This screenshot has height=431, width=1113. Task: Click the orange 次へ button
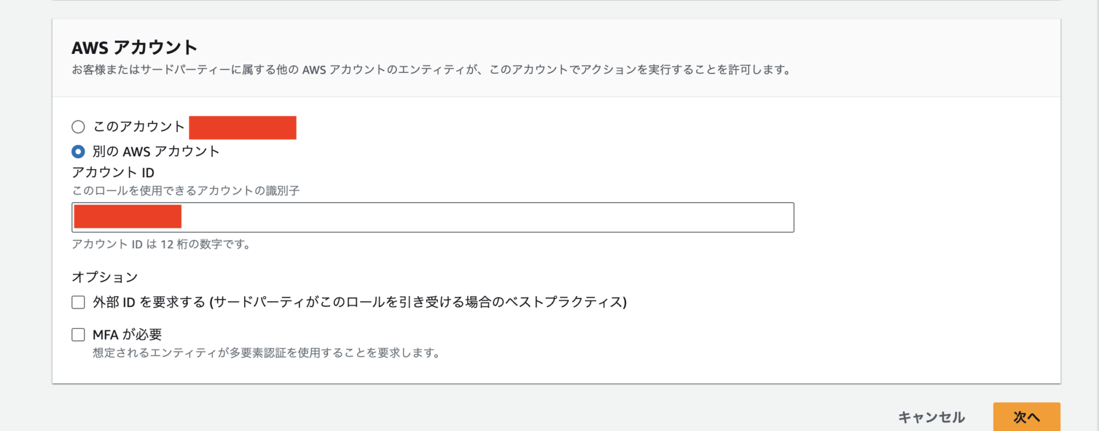(1027, 417)
